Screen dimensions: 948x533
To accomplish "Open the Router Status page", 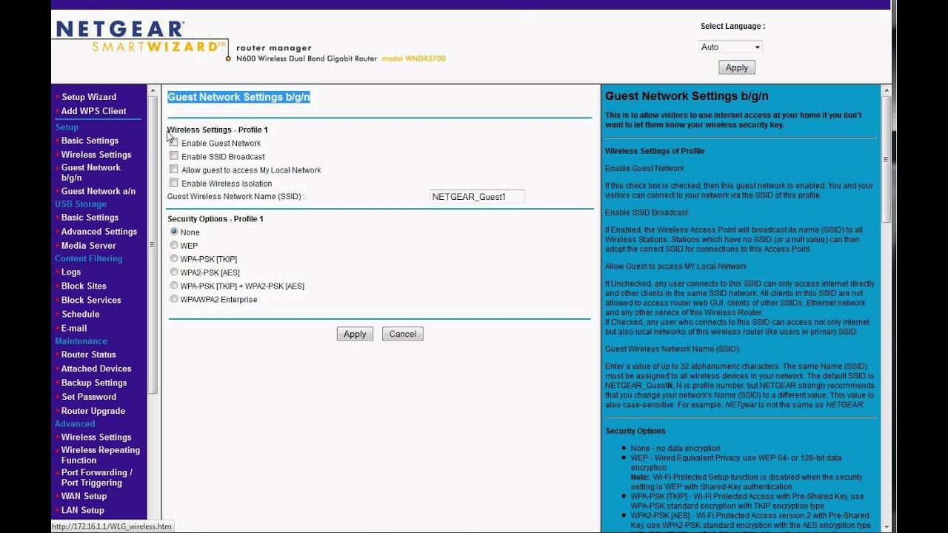I will click(x=89, y=355).
